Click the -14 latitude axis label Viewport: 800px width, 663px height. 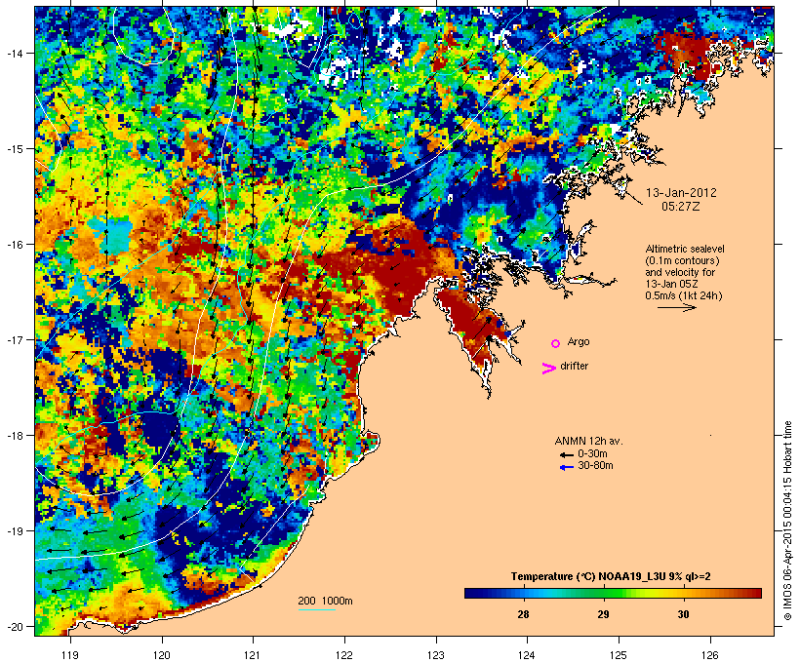14,53
